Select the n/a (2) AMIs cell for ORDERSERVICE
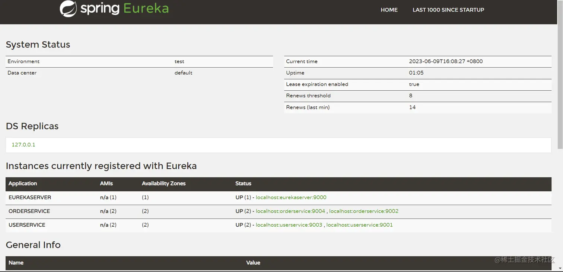The image size is (563, 272). [108, 211]
